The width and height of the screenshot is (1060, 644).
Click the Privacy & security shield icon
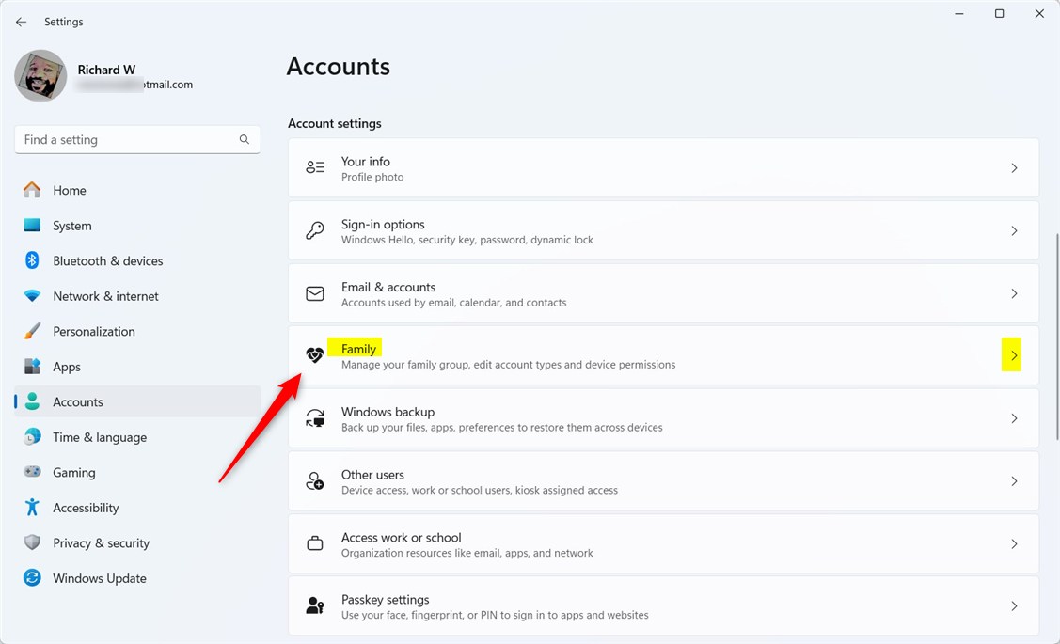[32, 542]
